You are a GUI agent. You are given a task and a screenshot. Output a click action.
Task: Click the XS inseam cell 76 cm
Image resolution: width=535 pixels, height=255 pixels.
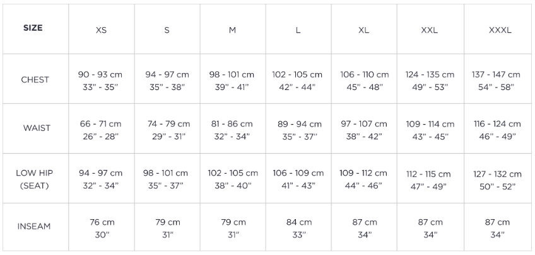pyautogui.click(x=101, y=228)
